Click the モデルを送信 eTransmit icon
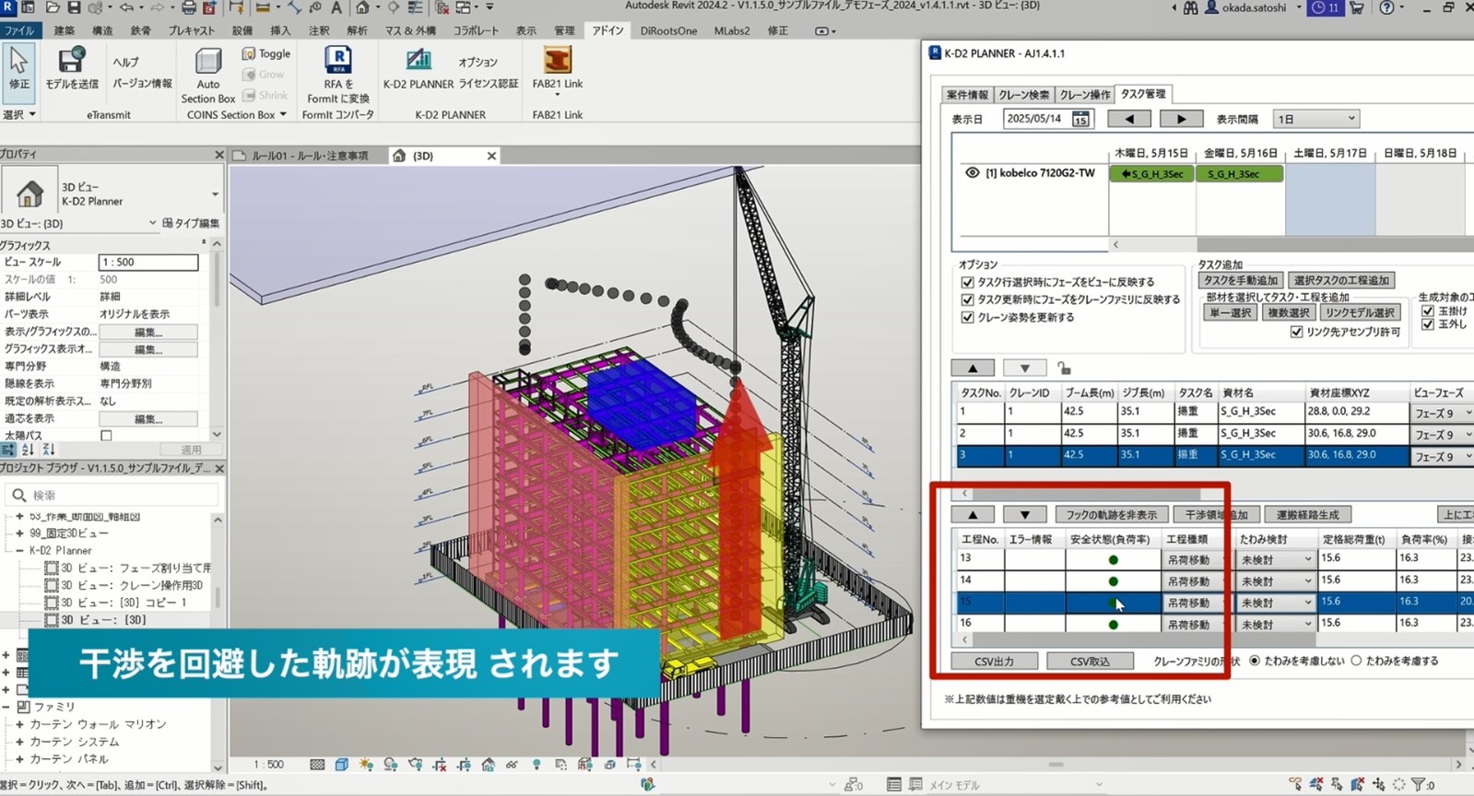The image size is (1474, 796). pyautogui.click(x=71, y=62)
